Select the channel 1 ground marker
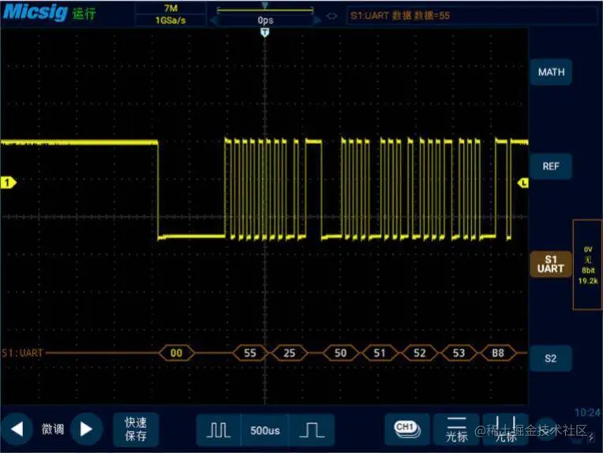603x453 pixels. coord(8,182)
